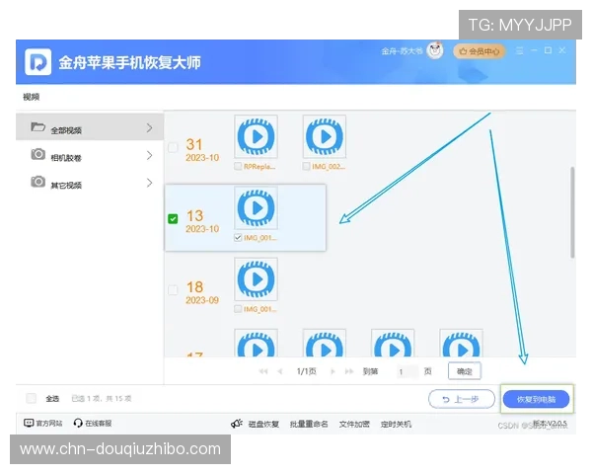Click the 视频 breadcrumb label
Screen dimensions: 592x474
coord(31,97)
